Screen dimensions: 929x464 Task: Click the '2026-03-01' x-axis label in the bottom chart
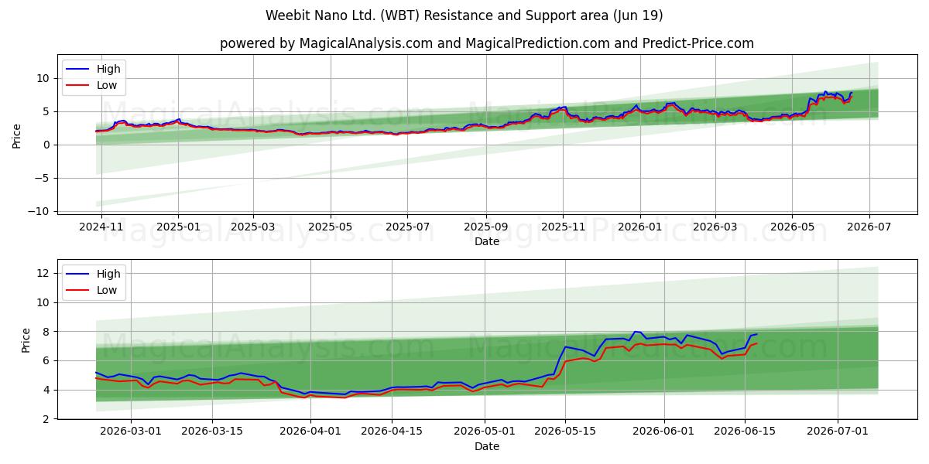(130, 433)
